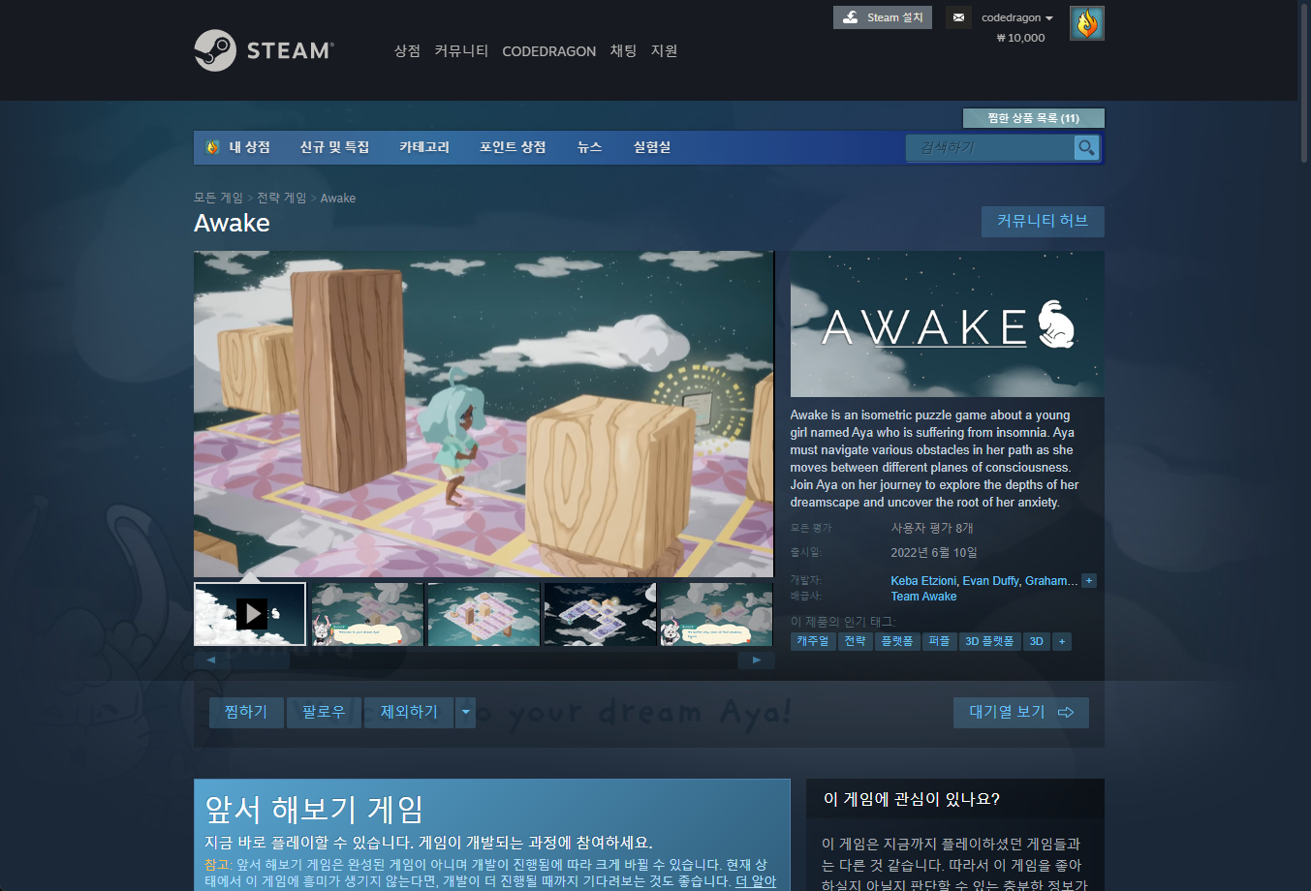Viewport: 1311px width, 891px height.
Task: Open the Steam 설치 download button
Action: pos(883,17)
